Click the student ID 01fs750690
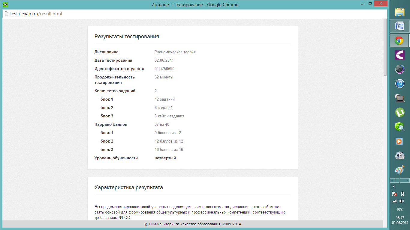The width and height of the screenshot is (410, 230). click(164, 69)
